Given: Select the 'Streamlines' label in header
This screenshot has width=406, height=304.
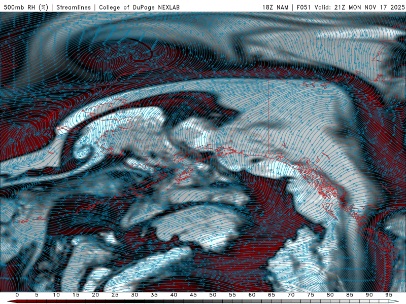Looking at the screenshot, I should click(74, 7).
